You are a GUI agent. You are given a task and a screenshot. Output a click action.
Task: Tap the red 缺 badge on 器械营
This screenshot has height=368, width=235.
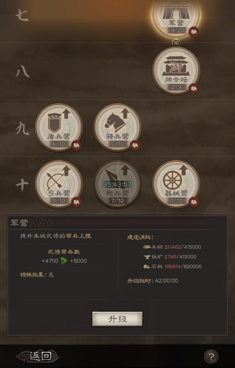point(194,202)
